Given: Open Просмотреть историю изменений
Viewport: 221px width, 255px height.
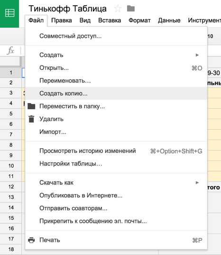Looking at the screenshot, I should [116, 151].
